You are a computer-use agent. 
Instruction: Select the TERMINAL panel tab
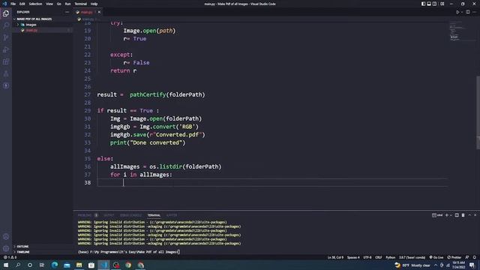pyautogui.click(x=154, y=215)
